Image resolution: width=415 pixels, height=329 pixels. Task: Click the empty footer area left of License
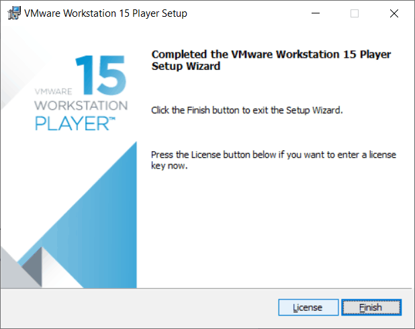pyautogui.click(x=134, y=308)
